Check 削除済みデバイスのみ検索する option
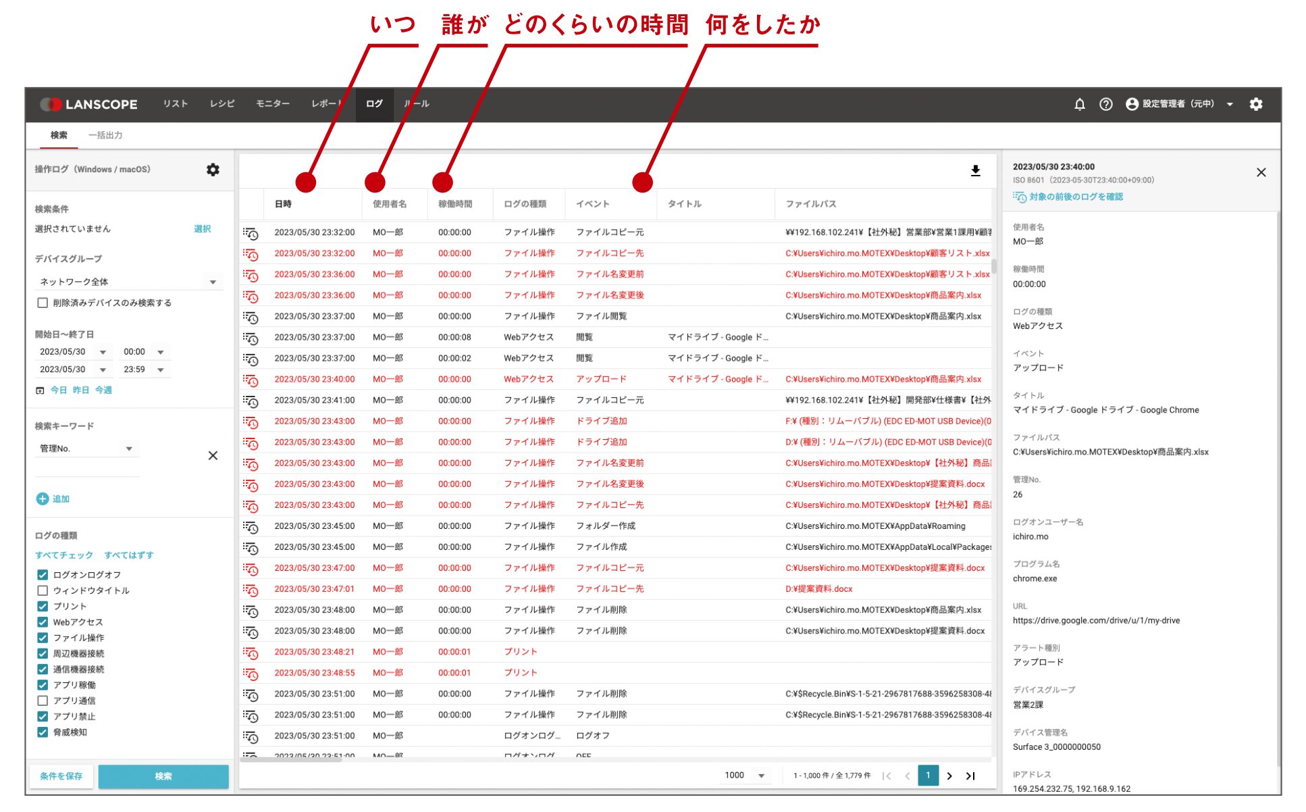This screenshot has width=1306, height=812. (43, 303)
